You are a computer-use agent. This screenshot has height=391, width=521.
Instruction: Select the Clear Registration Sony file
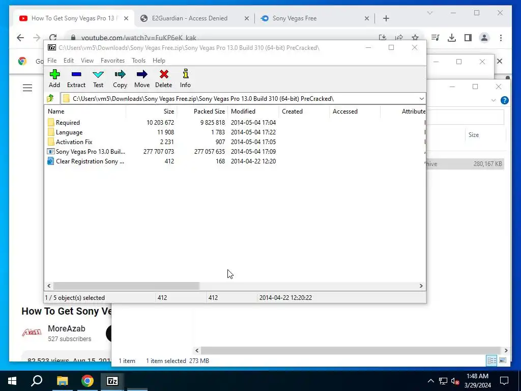pos(85,161)
